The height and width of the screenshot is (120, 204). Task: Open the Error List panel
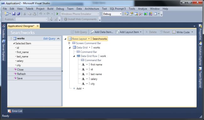coord(15,111)
